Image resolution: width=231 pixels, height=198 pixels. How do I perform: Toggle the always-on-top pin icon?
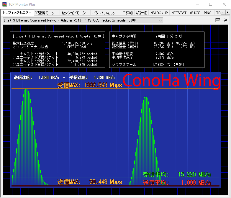coord(225,20)
